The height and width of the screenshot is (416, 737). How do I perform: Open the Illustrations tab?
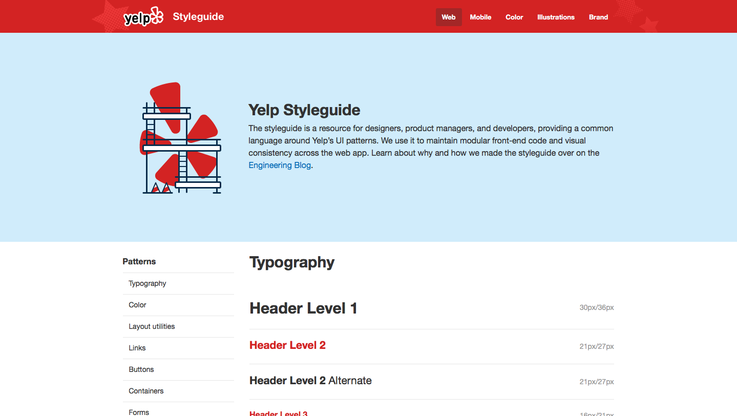pyautogui.click(x=556, y=17)
